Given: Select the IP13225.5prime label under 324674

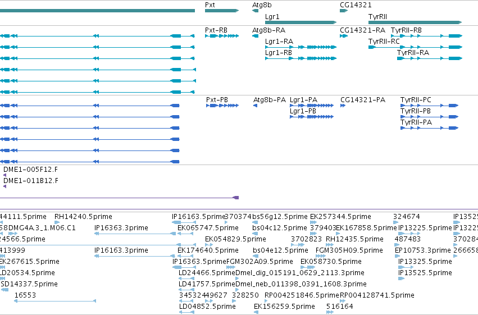Looking at the screenshot, I should 425,228.
